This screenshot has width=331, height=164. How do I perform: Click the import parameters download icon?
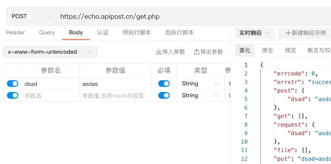158,52
